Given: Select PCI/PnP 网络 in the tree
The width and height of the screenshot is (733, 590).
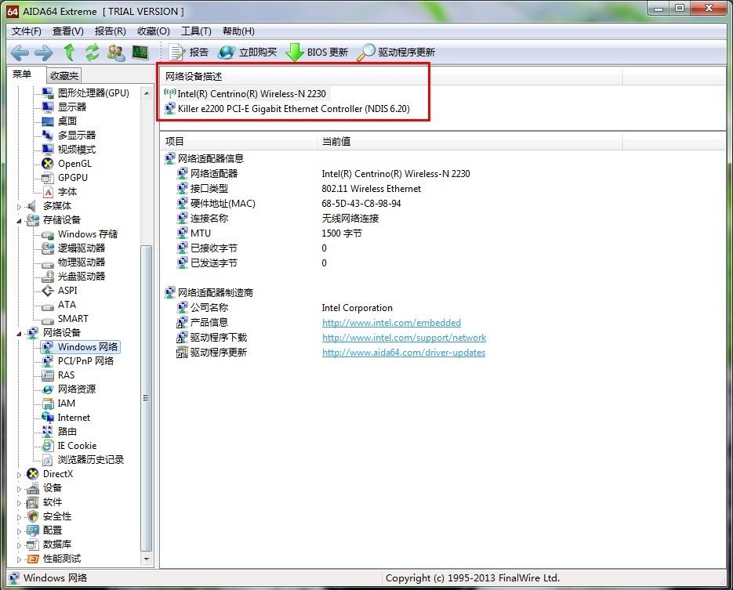Looking at the screenshot, I should (85, 361).
